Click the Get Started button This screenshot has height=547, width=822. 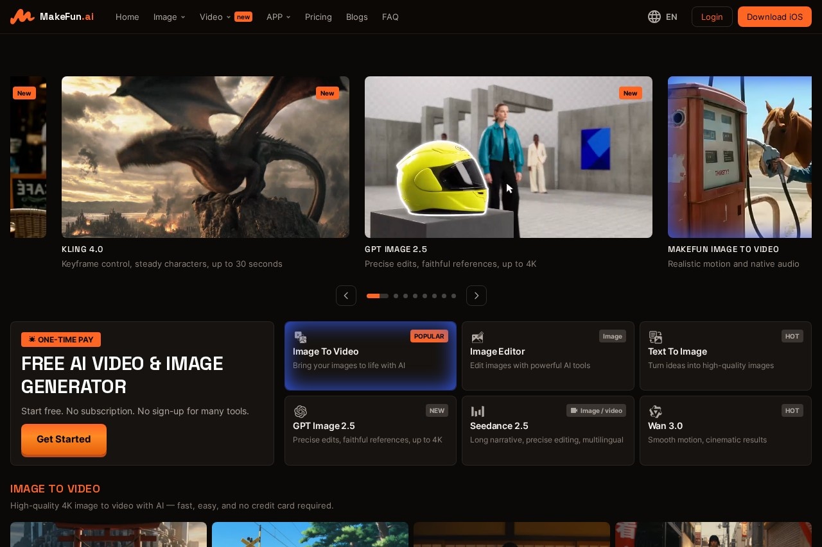coord(64,439)
